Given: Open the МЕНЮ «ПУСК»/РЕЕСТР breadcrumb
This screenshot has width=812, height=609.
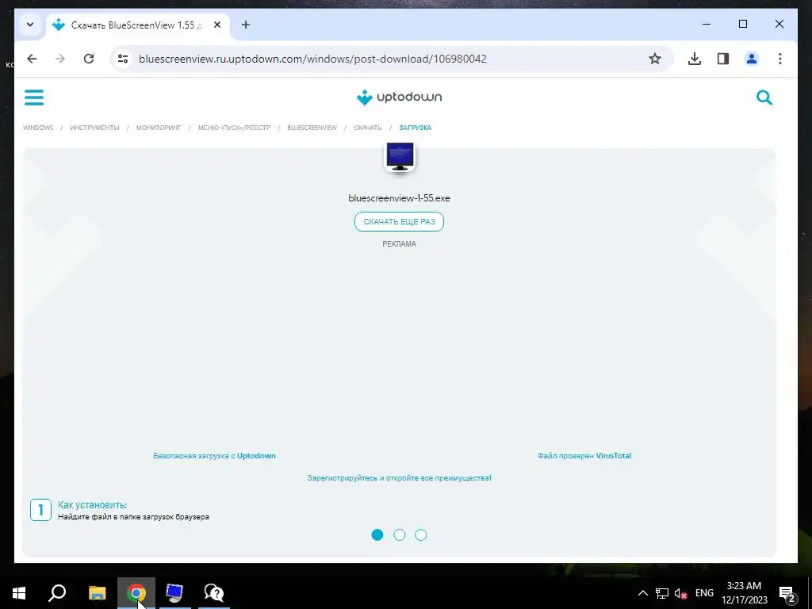Looking at the screenshot, I should [x=234, y=128].
